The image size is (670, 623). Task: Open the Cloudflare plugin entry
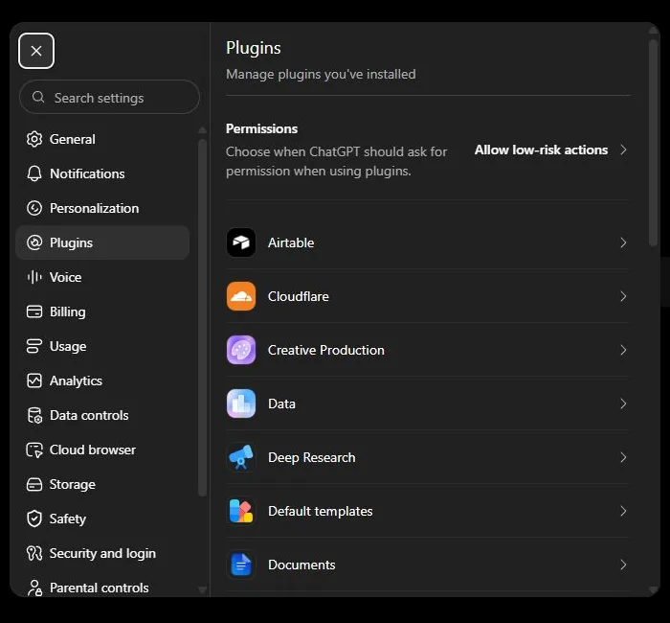[x=427, y=296]
